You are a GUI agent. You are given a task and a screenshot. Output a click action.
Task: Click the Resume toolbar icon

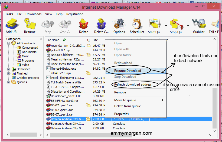(x=30, y=26)
